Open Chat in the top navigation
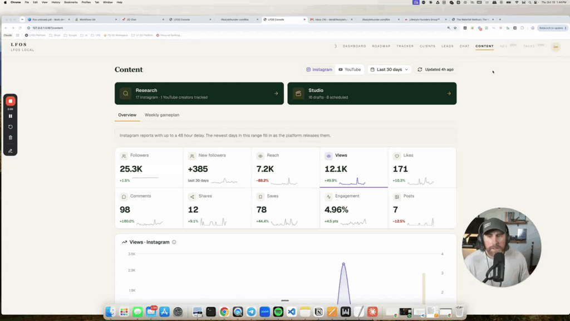 [465, 46]
